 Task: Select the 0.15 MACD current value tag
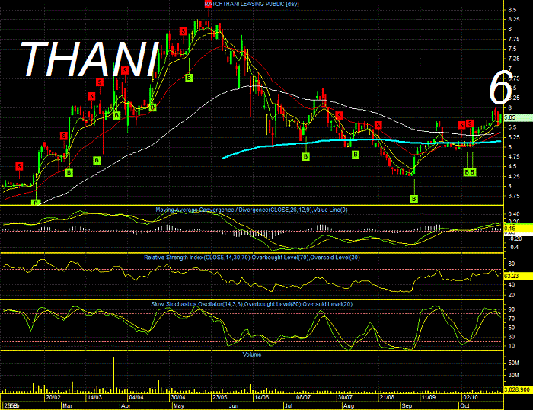(518, 229)
